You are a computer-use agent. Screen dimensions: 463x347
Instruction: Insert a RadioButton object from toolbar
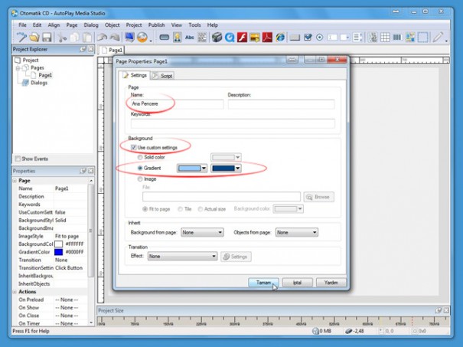click(319, 38)
